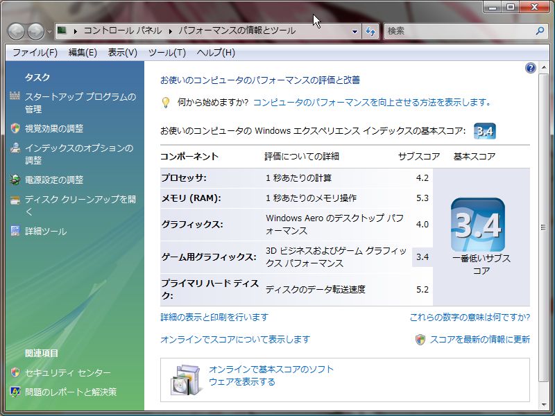
Task: Click the lightbulb tip icon
Action: 165,103
